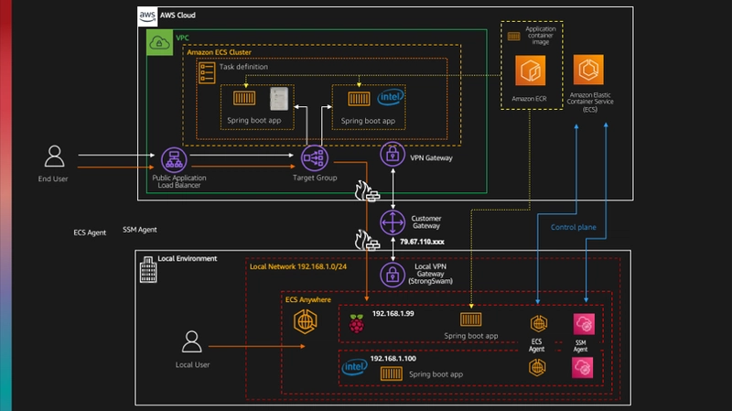Click the 'Control plane' label
This screenshot has width=732, height=411.
(x=574, y=227)
